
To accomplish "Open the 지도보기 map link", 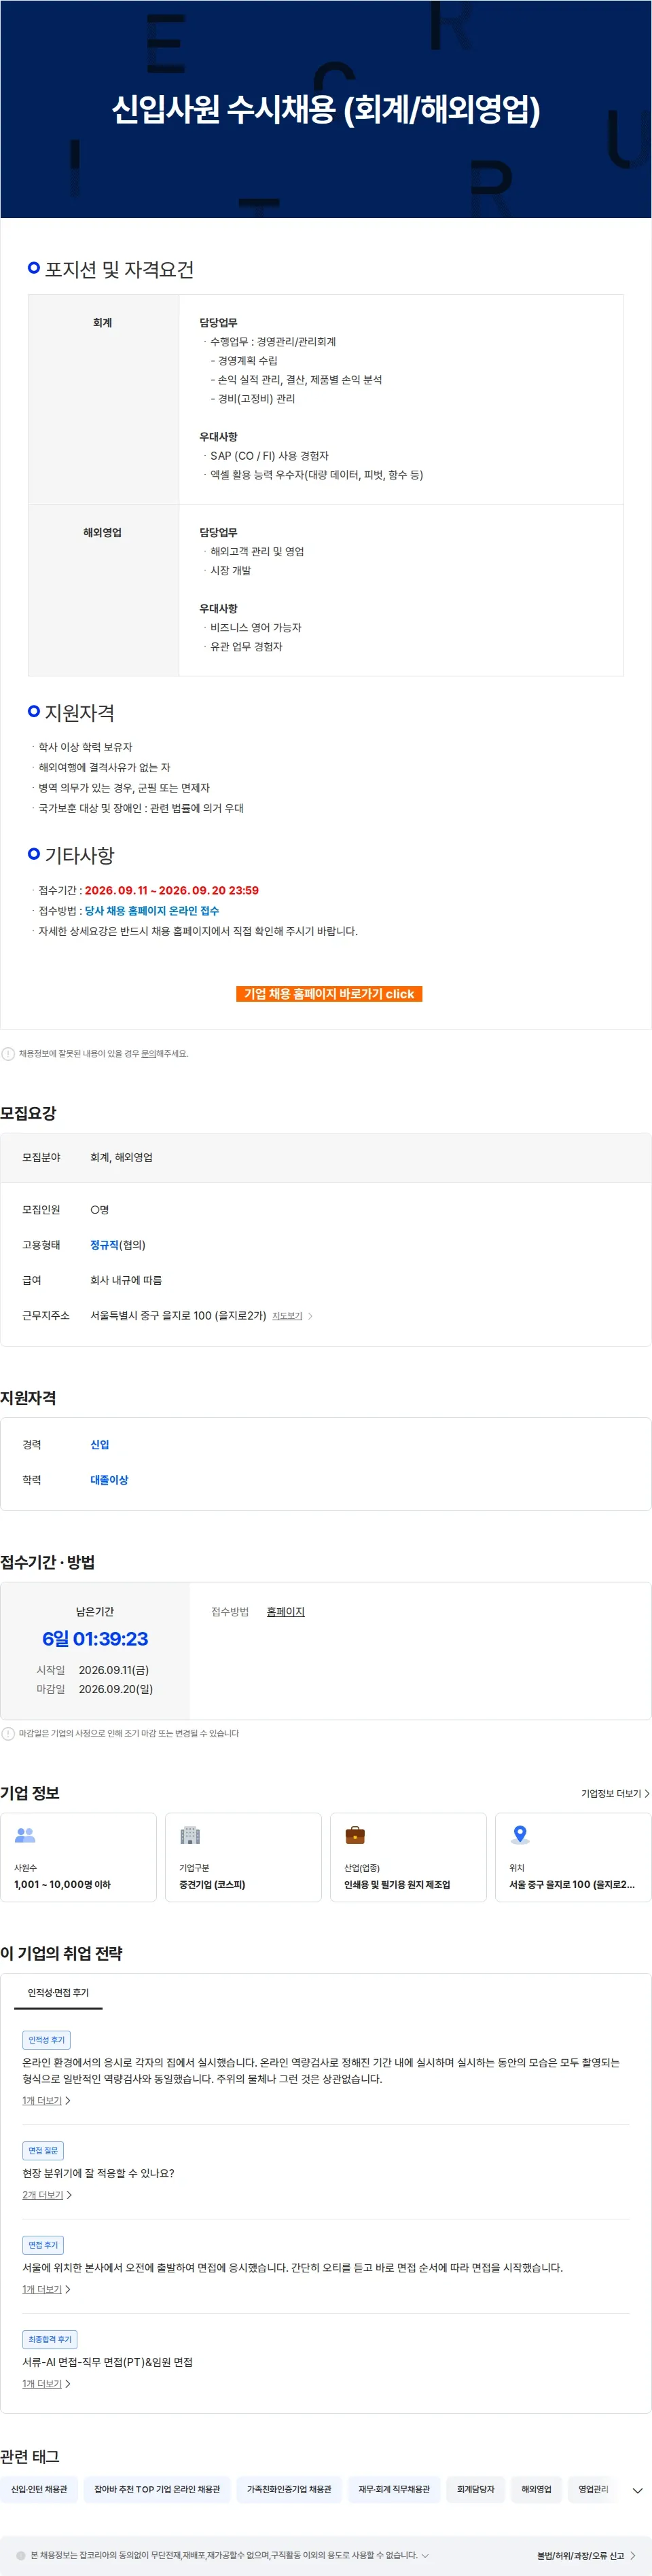I will [x=287, y=1315].
